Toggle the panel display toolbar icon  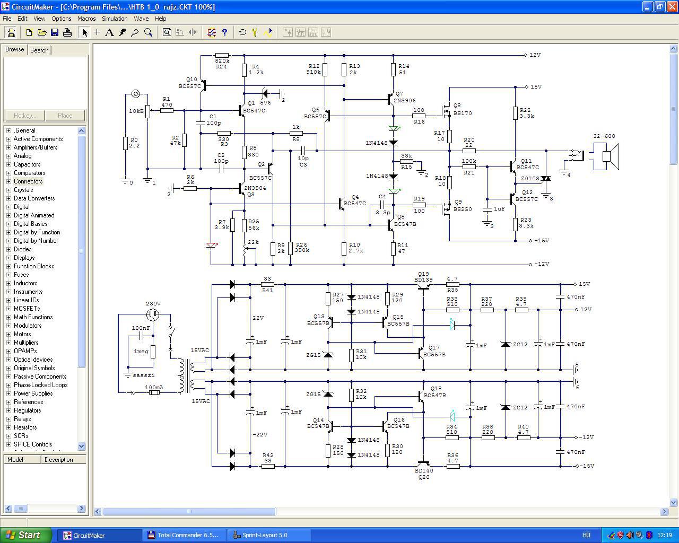11,32
